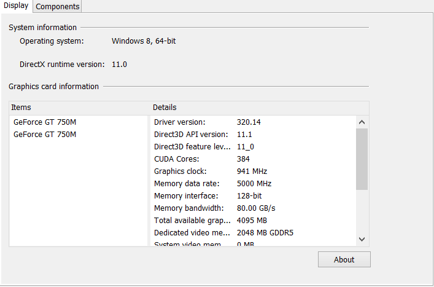Select the first GeForce GT 750M entry
Viewport: 434px width, 287px height.
(45, 122)
